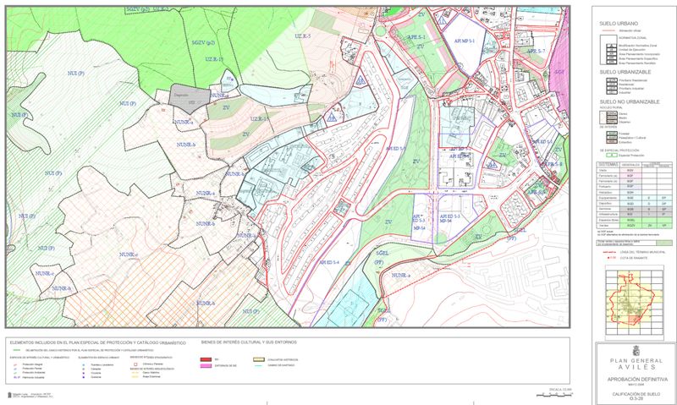
Task: Click the grey Depósito parcel on map
Action: tap(189, 98)
